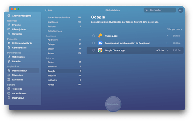Image resolution: width=194 pixels, height=122 pixels.
Task: Click the Fichiers malveillants biohazard icon
Action: [x=9, y=43]
